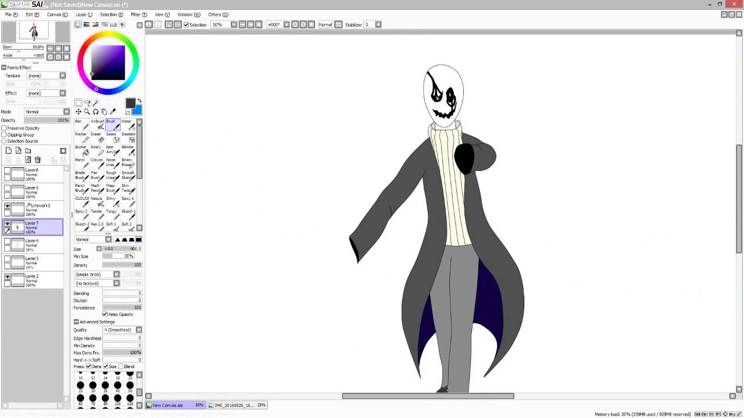This screenshot has width=744, height=418.
Task: Pick the Crayon brush
Action: coord(97,163)
